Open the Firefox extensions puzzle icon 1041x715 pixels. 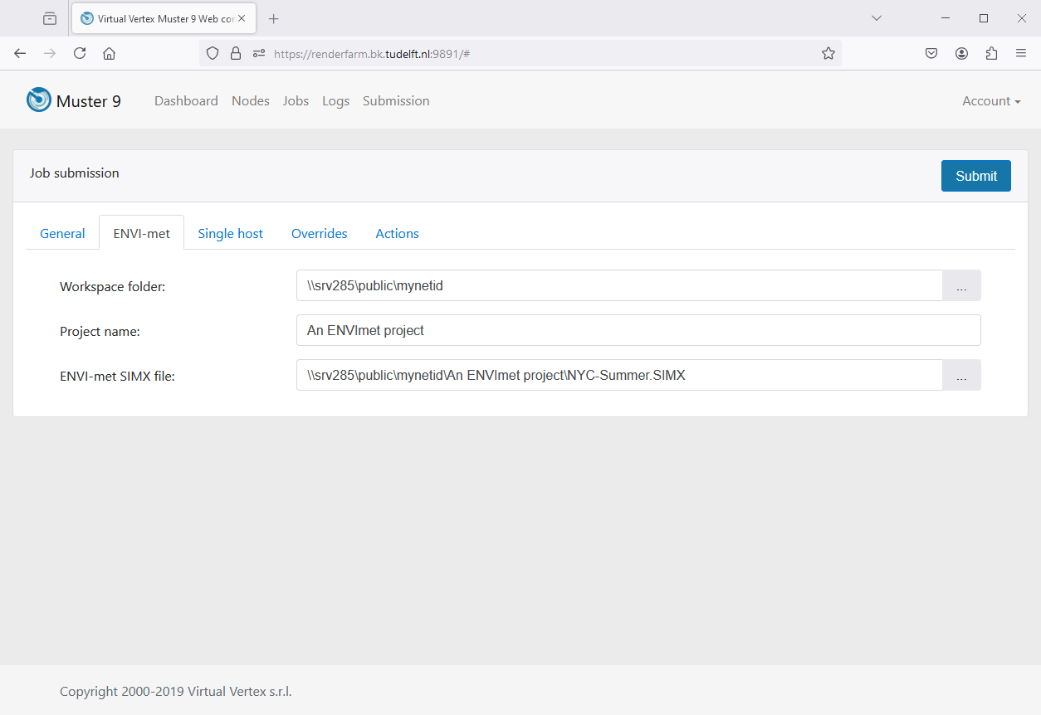[x=991, y=53]
